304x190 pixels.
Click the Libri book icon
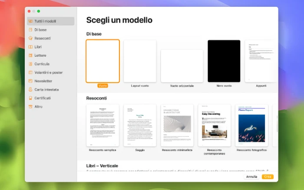pos(30,47)
